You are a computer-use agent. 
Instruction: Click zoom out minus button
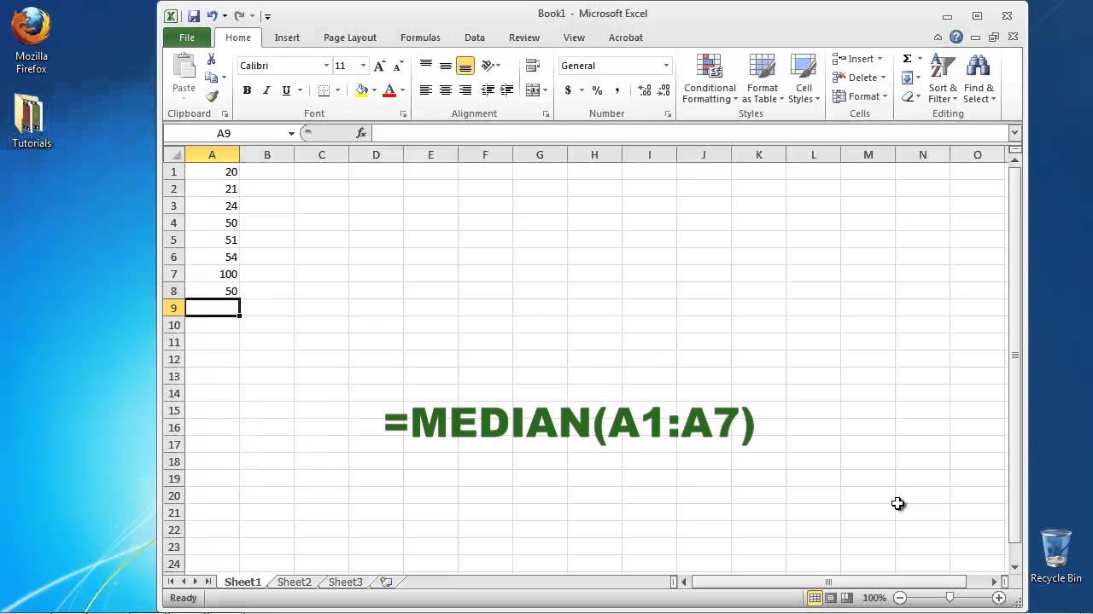tap(899, 599)
